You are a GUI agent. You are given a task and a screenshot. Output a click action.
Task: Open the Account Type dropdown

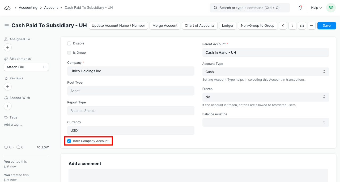(x=266, y=72)
